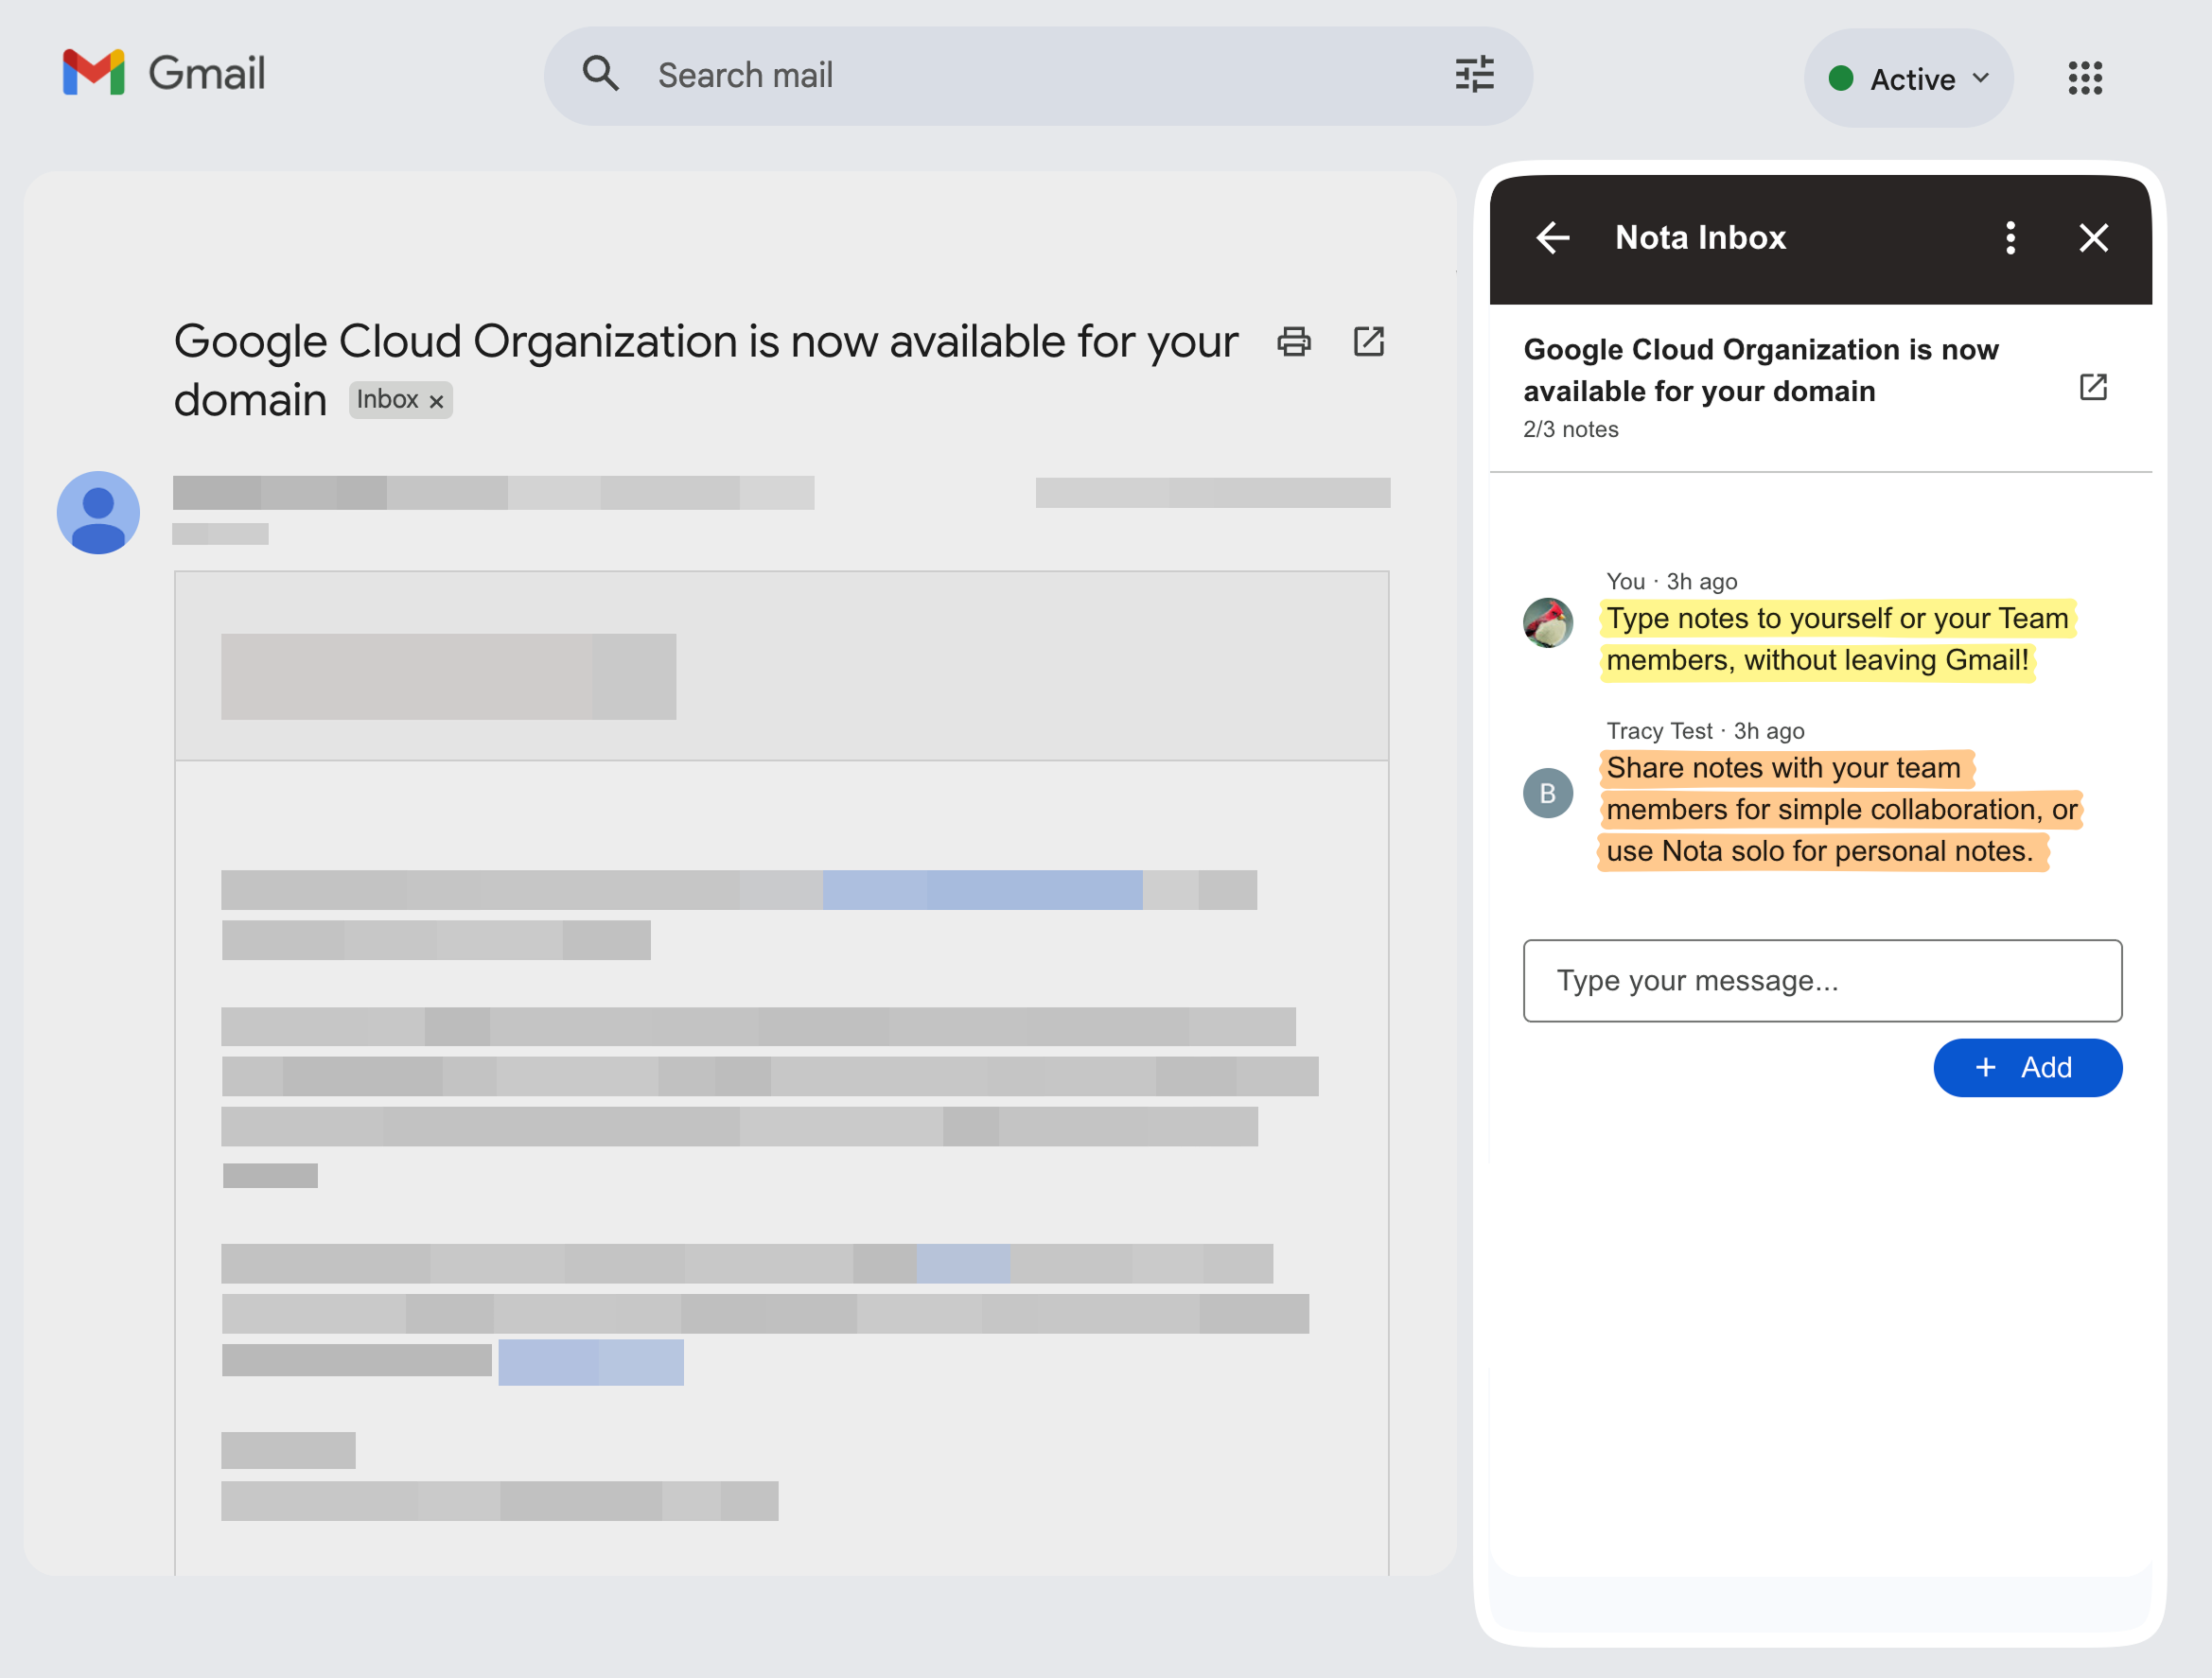2212x1678 pixels.
Task: Select Tracy Test's orange highlighted note
Action: (1838, 809)
